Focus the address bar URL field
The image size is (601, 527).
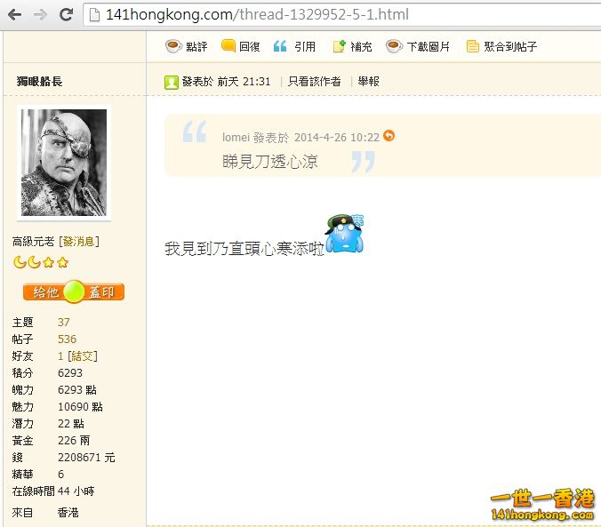[342, 14]
